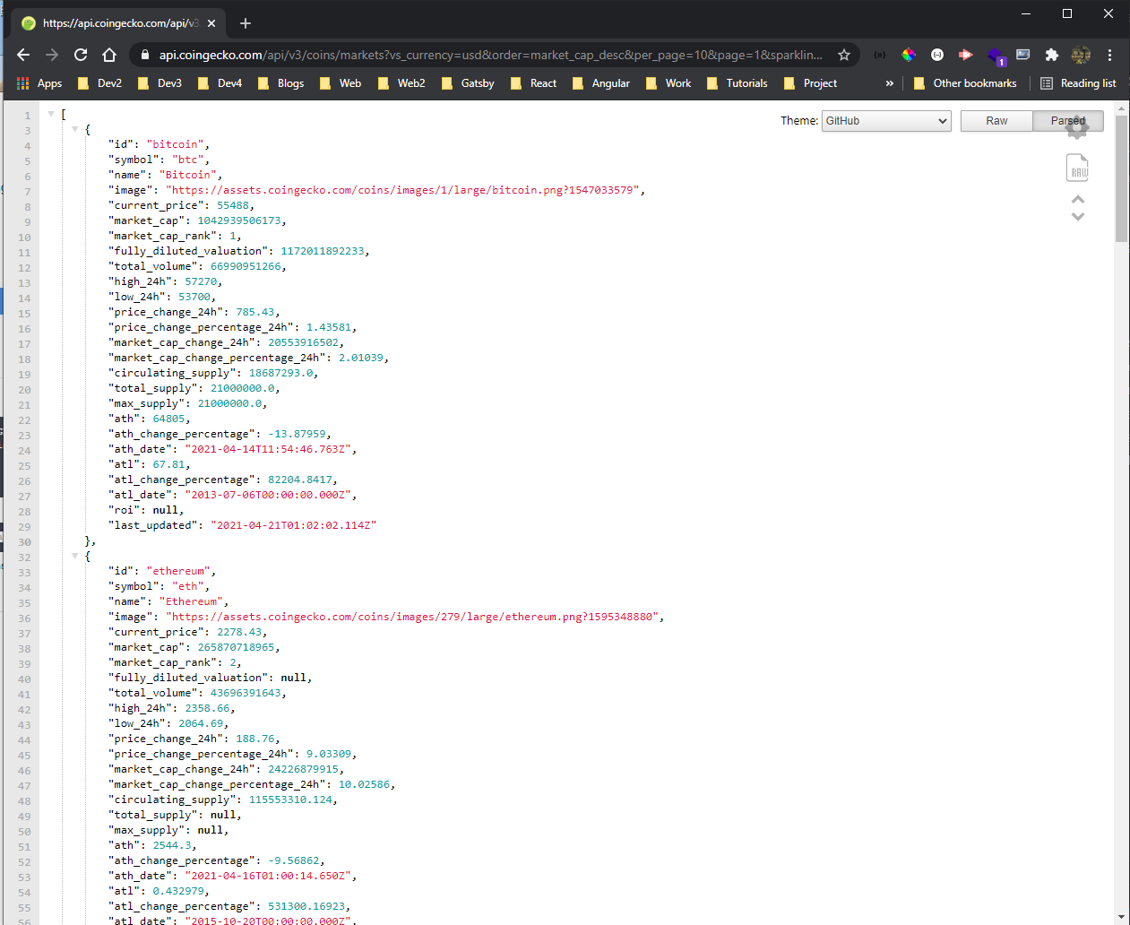Open the Theme dropdown showing GitHub

[x=886, y=121]
